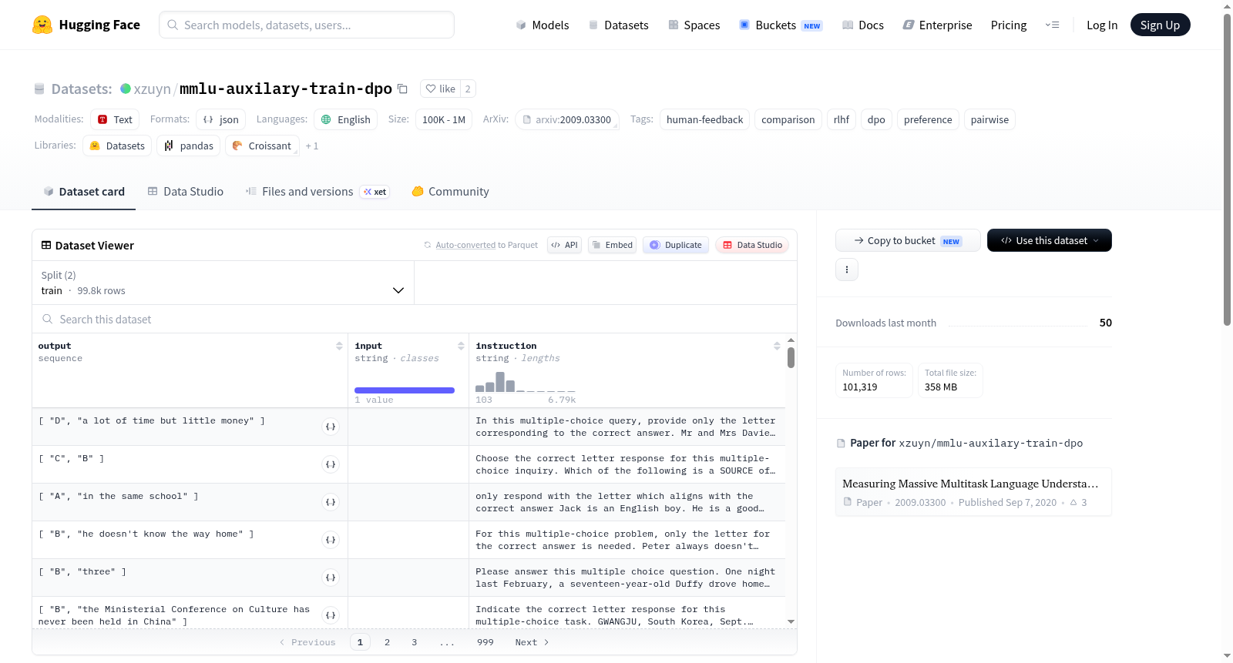Click the Datasets library tag
Image resolution: width=1233 pixels, height=663 pixels.
[117, 146]
